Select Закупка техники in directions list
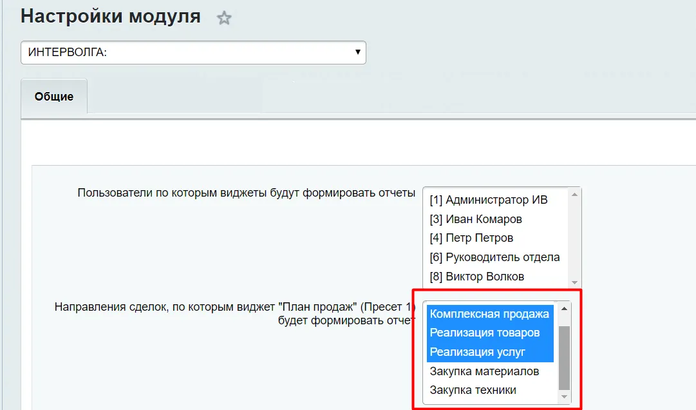Viewport: 696px width, 410px height. [473, 390]
